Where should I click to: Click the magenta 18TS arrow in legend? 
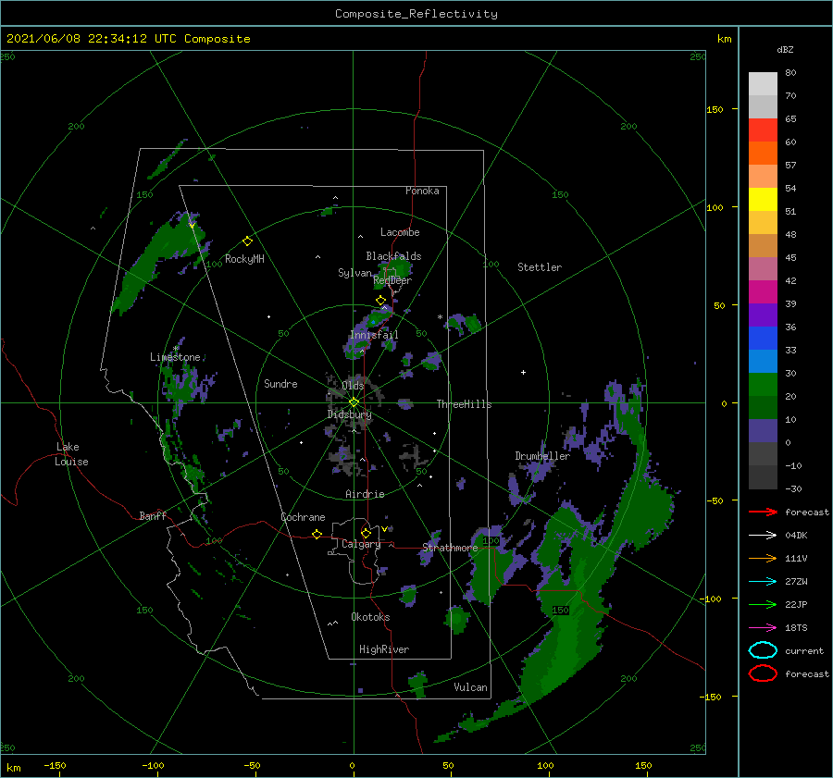coord(763,628)
